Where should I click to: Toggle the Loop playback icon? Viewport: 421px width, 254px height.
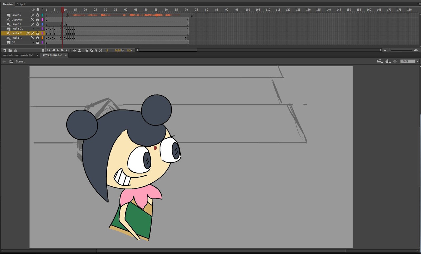point(79,50)
